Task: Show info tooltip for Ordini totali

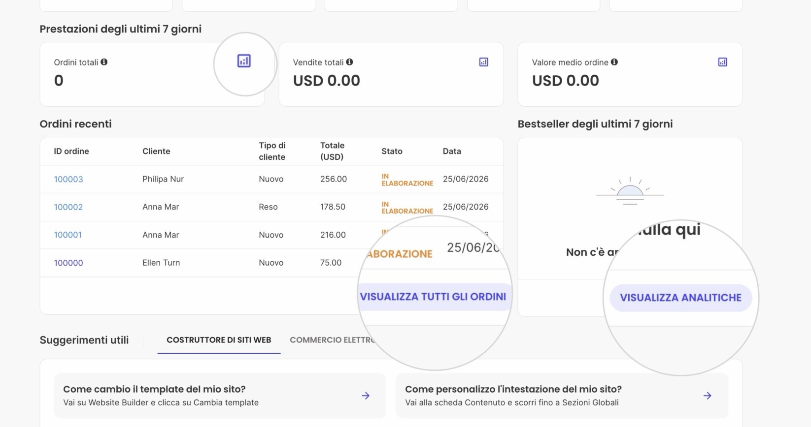Action: [104, 62]
